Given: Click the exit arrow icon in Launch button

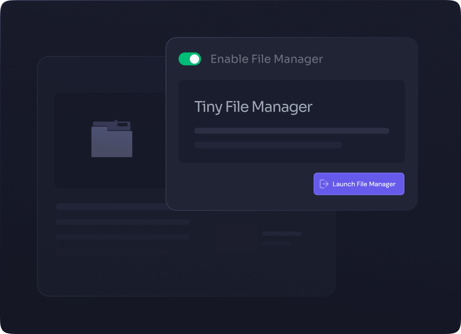Looking at the screenshot, I should (324, 184).
